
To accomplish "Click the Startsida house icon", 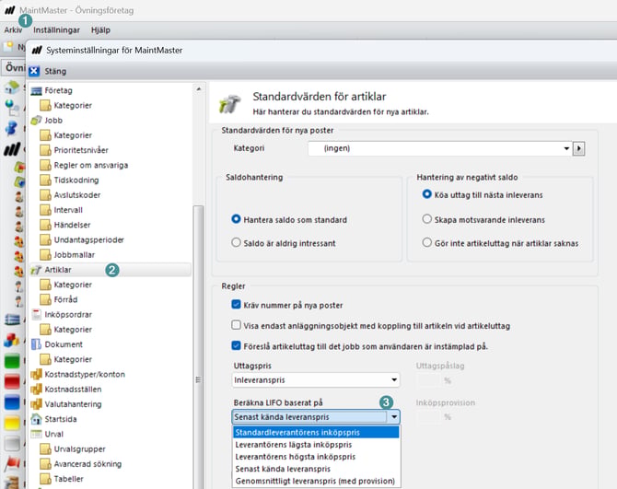I will [36, 419].
